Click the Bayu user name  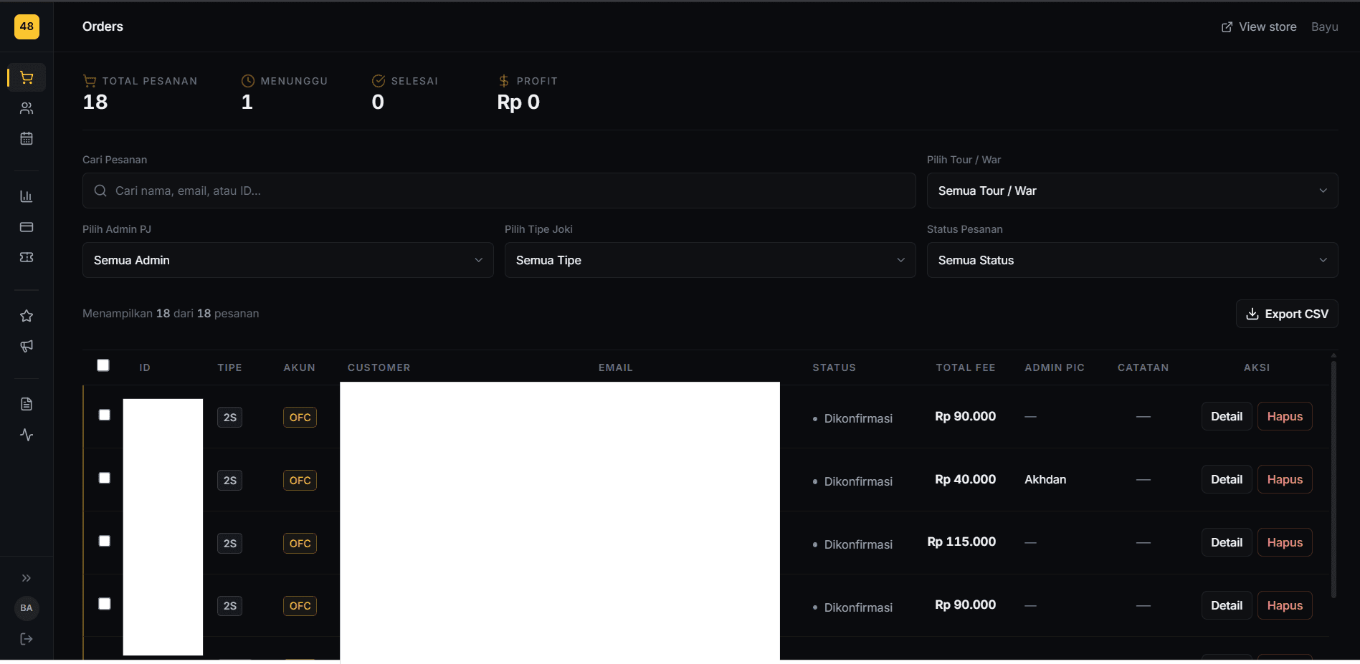coord(1325,27)
